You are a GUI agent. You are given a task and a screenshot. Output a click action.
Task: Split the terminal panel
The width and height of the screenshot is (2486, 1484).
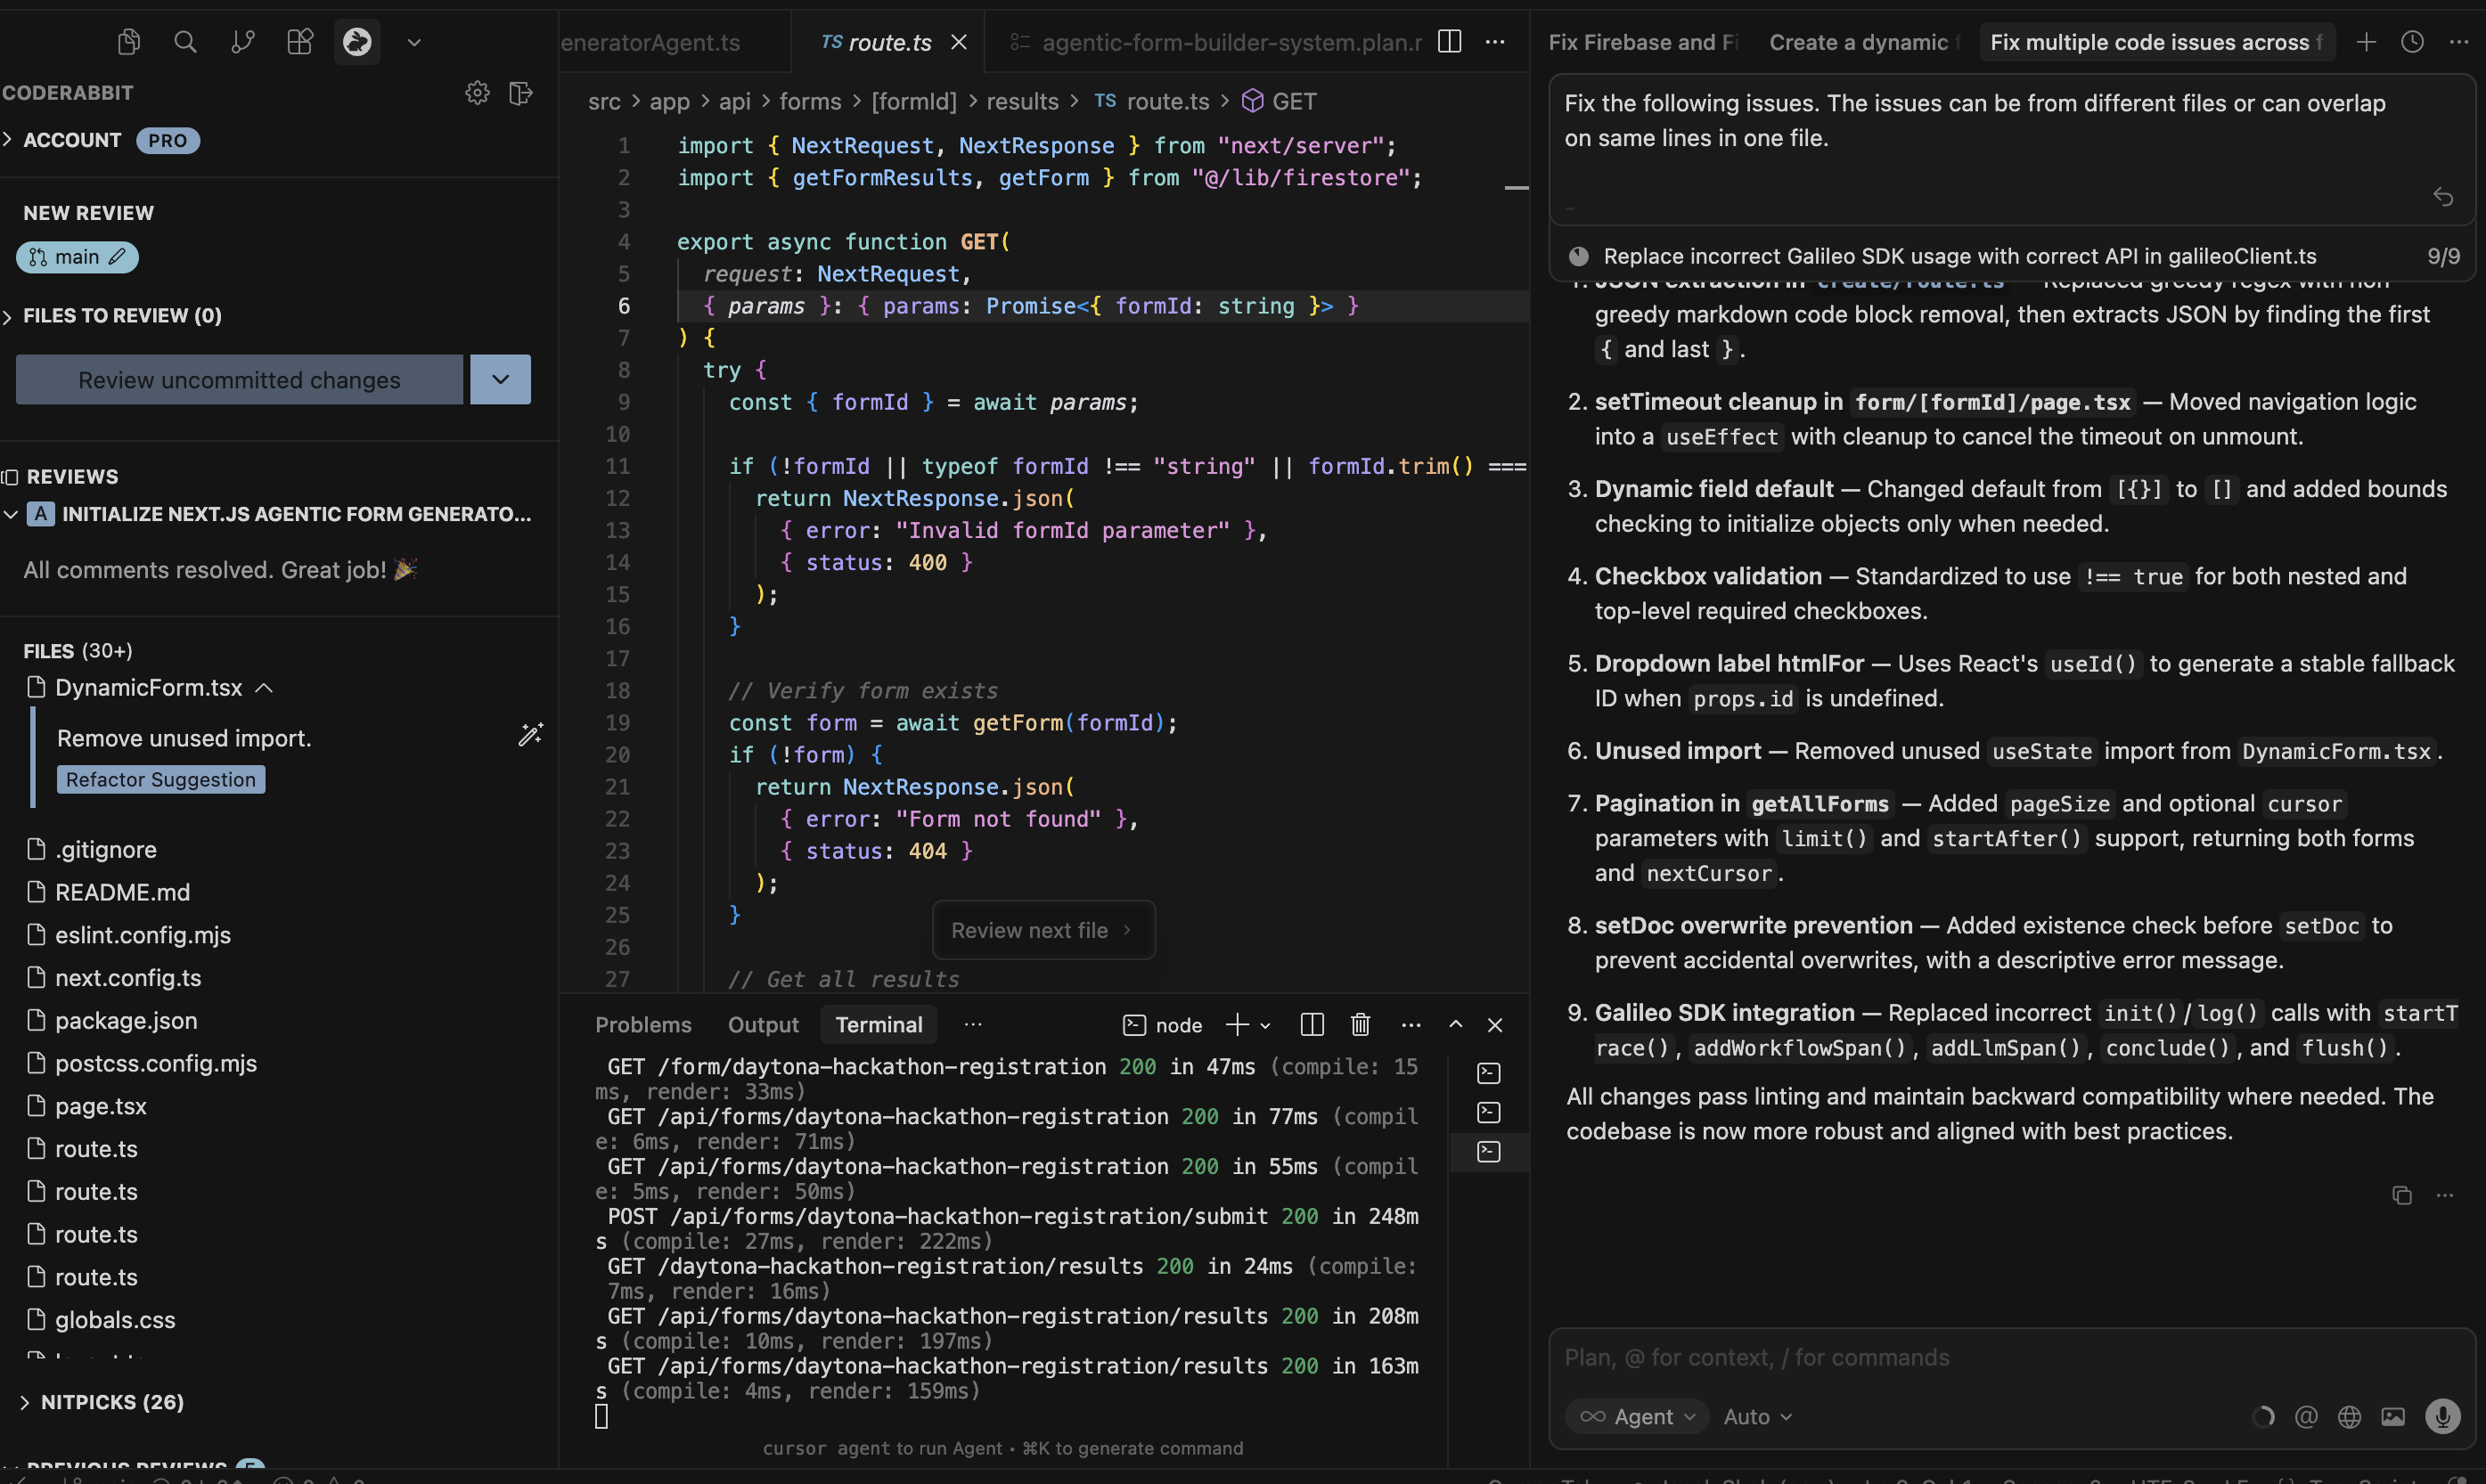point(1312,1025)
